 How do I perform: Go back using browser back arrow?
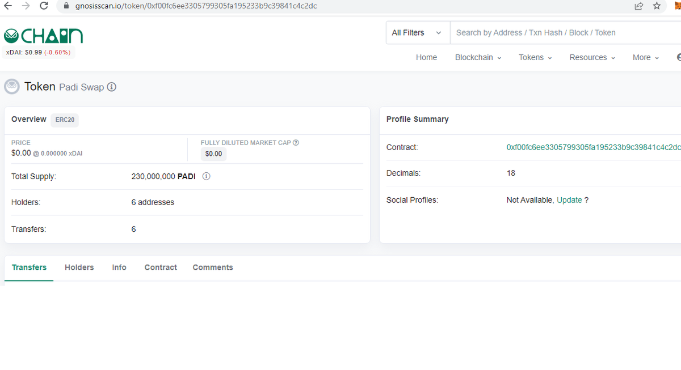8,6
